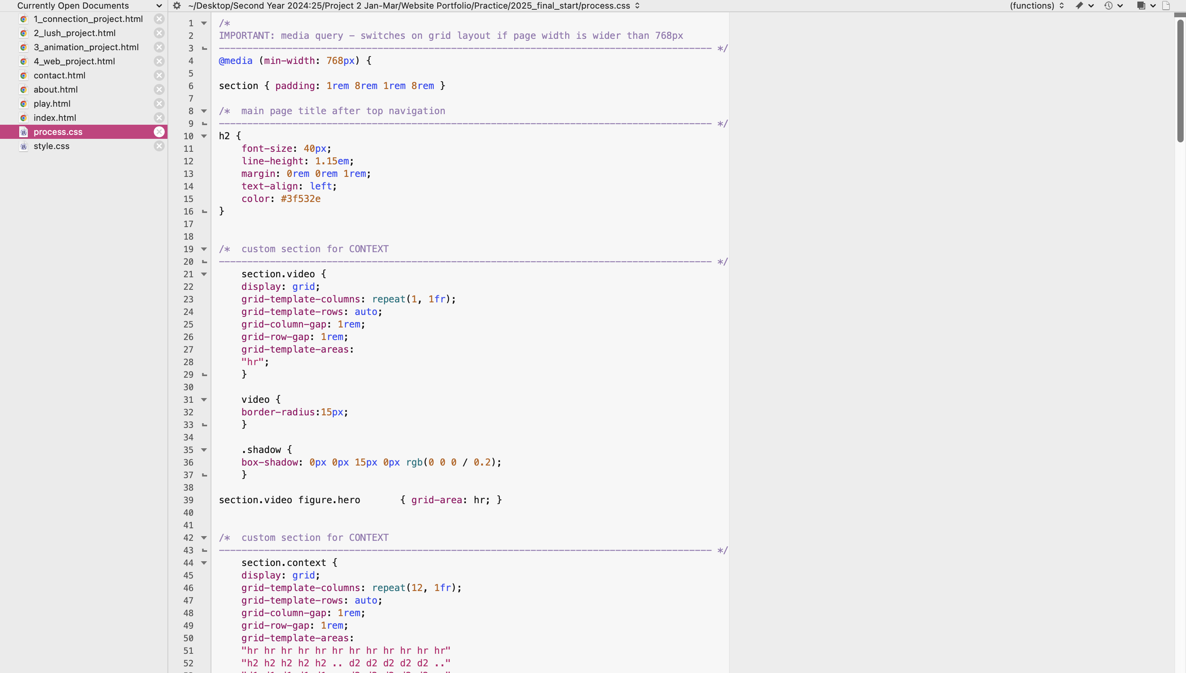Open the history chevron dropdown arrow
The width and height of the screenshot is (1186, 673).
(1121, 5)
